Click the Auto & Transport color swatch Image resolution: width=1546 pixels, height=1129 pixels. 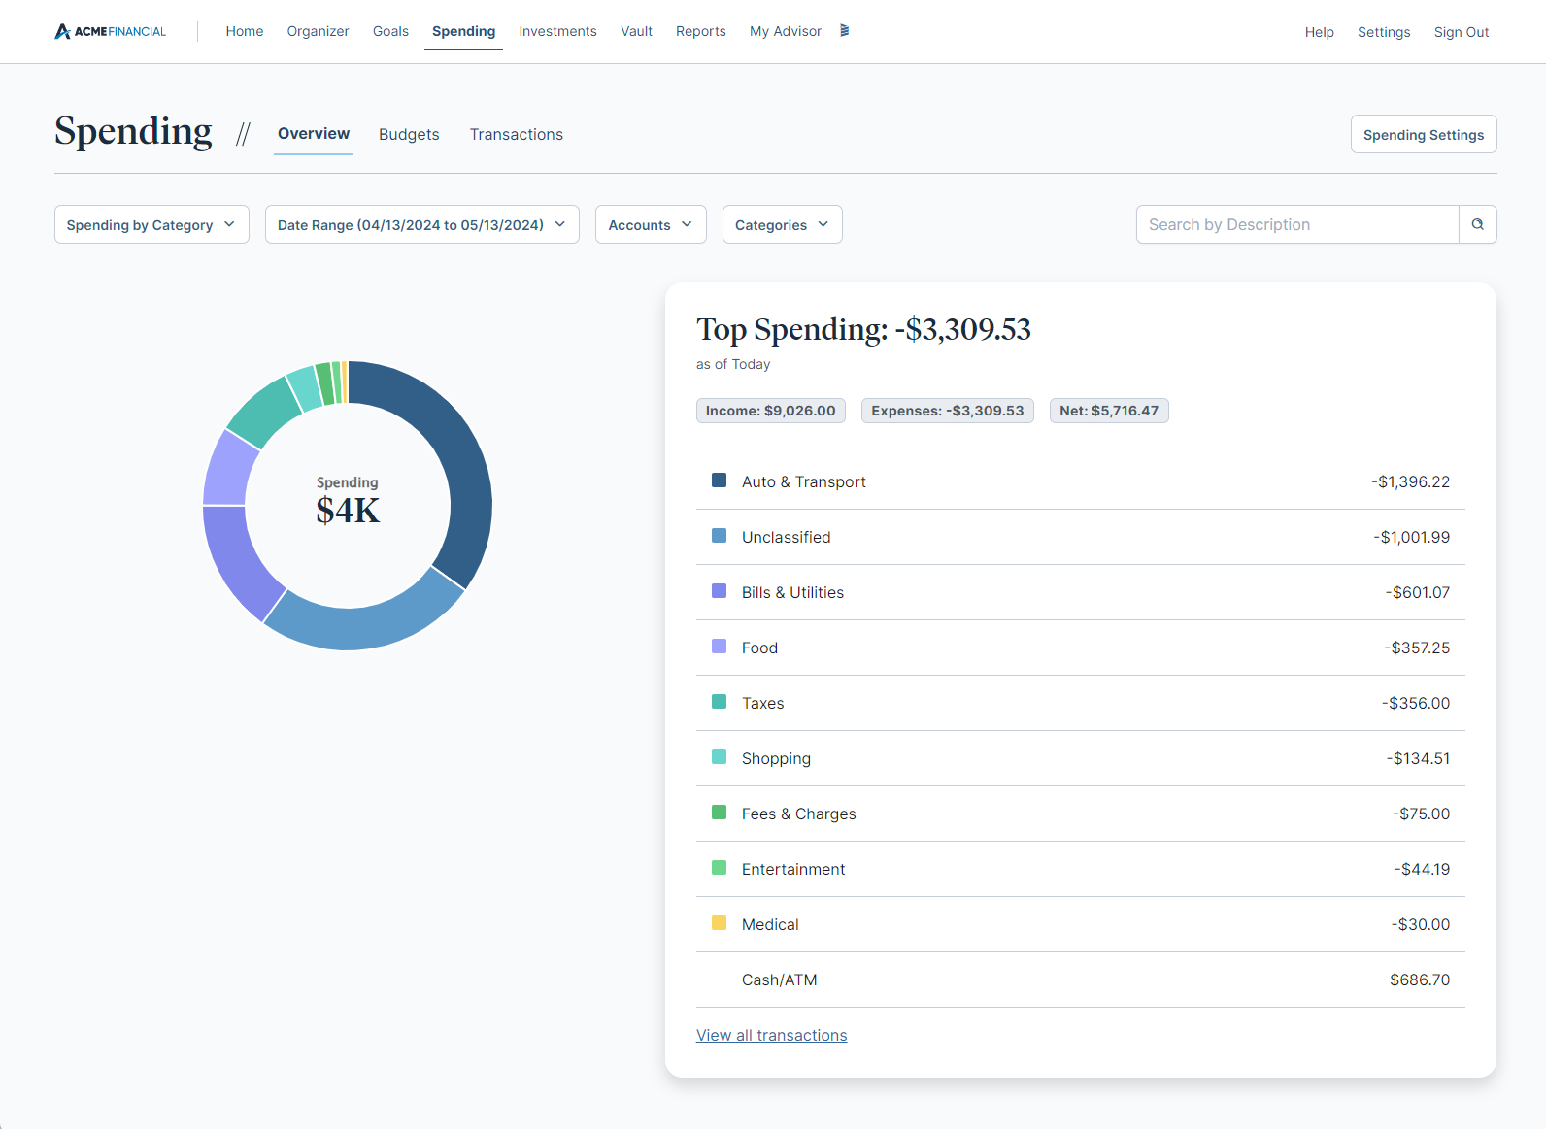tap(719, 481)
